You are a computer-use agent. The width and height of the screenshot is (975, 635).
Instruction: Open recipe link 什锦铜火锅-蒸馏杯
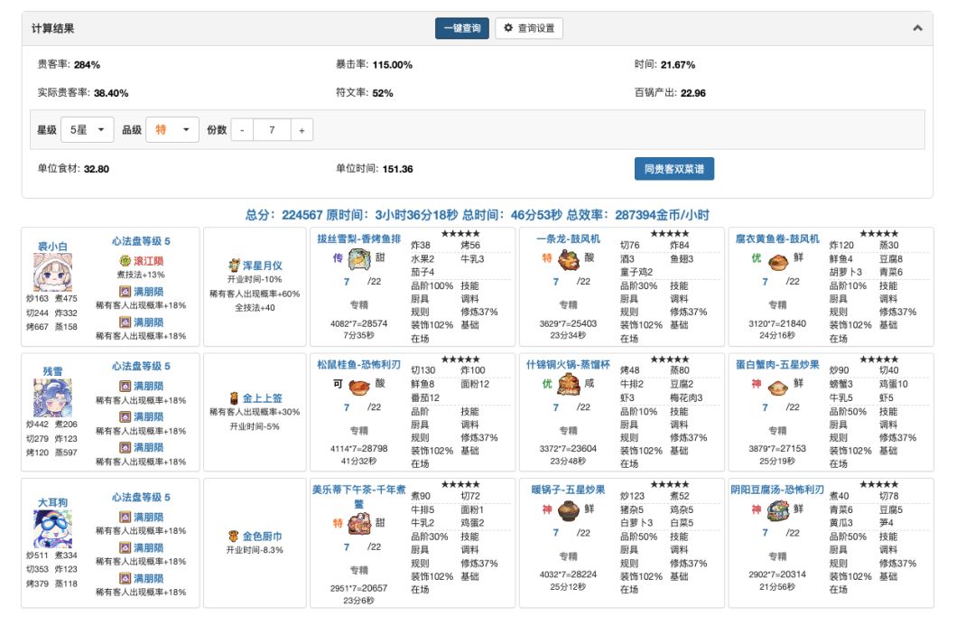click(x=569, y=364)
